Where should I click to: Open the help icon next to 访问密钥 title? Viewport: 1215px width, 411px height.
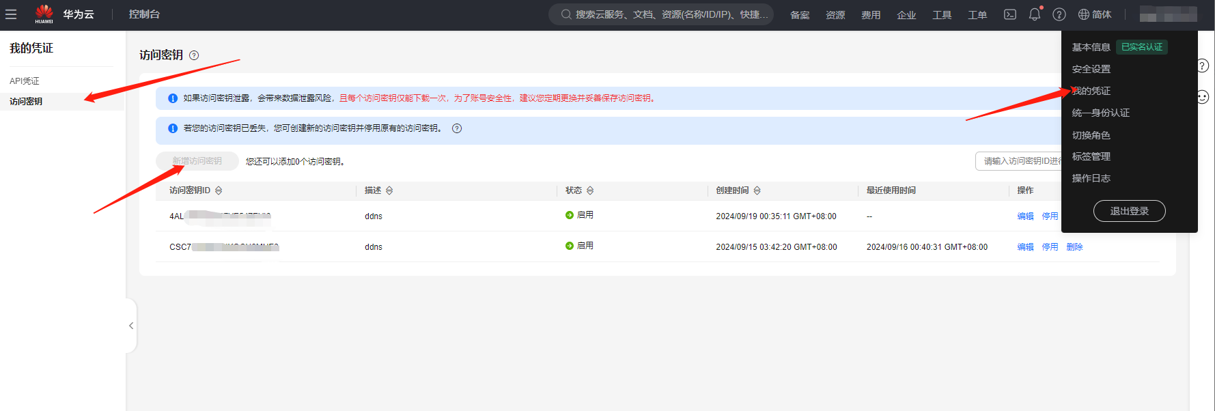194,55
